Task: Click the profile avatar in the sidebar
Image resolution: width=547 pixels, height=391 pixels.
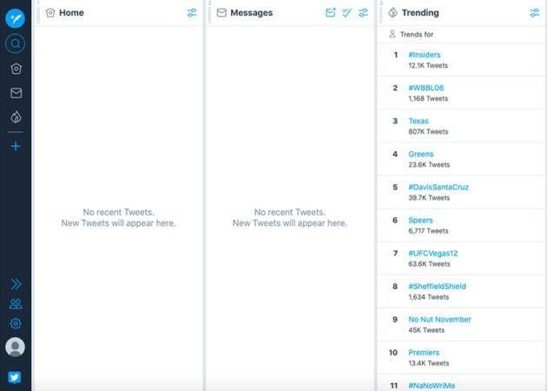Action: coord(16,347)
